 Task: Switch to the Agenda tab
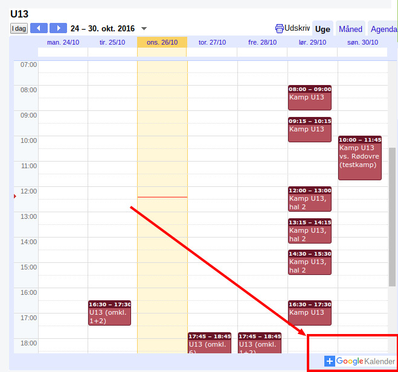pos(384,28)
